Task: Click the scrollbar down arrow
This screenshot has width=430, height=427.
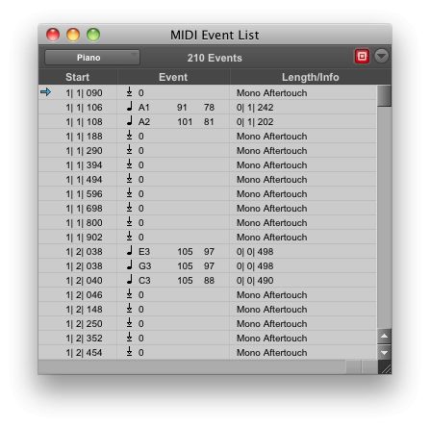Action: pyautogui.click(x=384, y=352)
